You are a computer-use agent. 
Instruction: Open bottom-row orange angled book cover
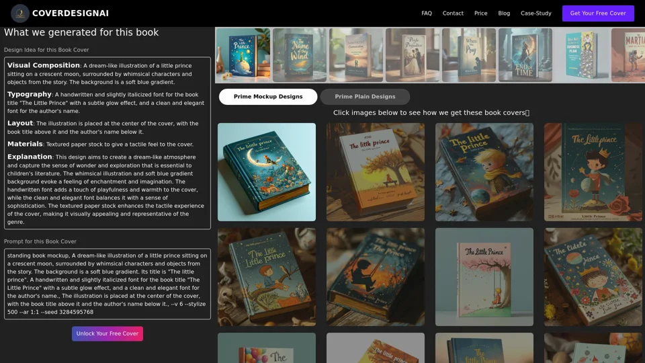376,348
